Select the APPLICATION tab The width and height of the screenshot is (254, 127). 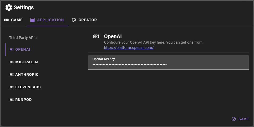[x=48, y=20]
